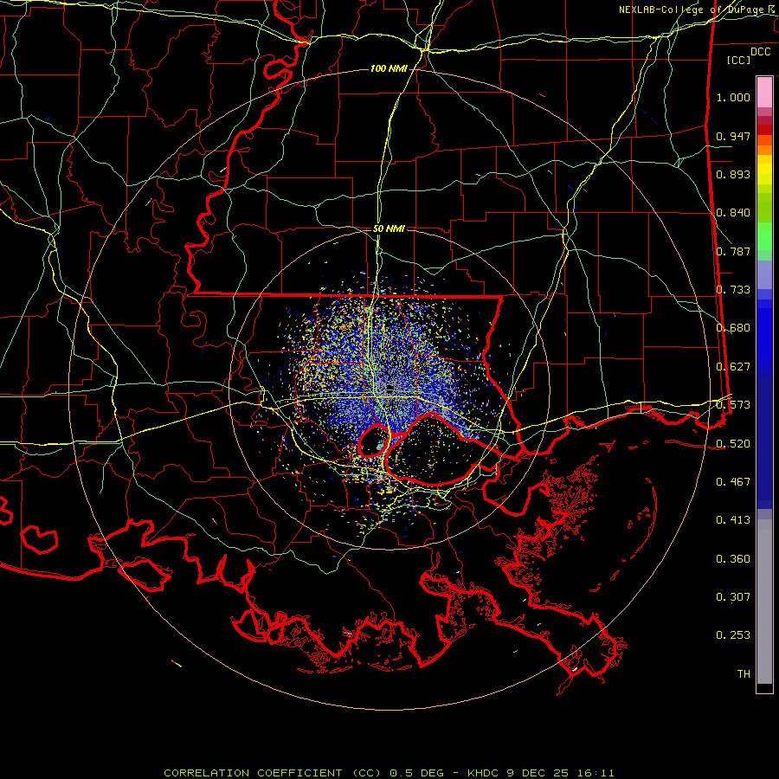Click the 0.307 scale value
779x779 pixels.
click(733, 597)
